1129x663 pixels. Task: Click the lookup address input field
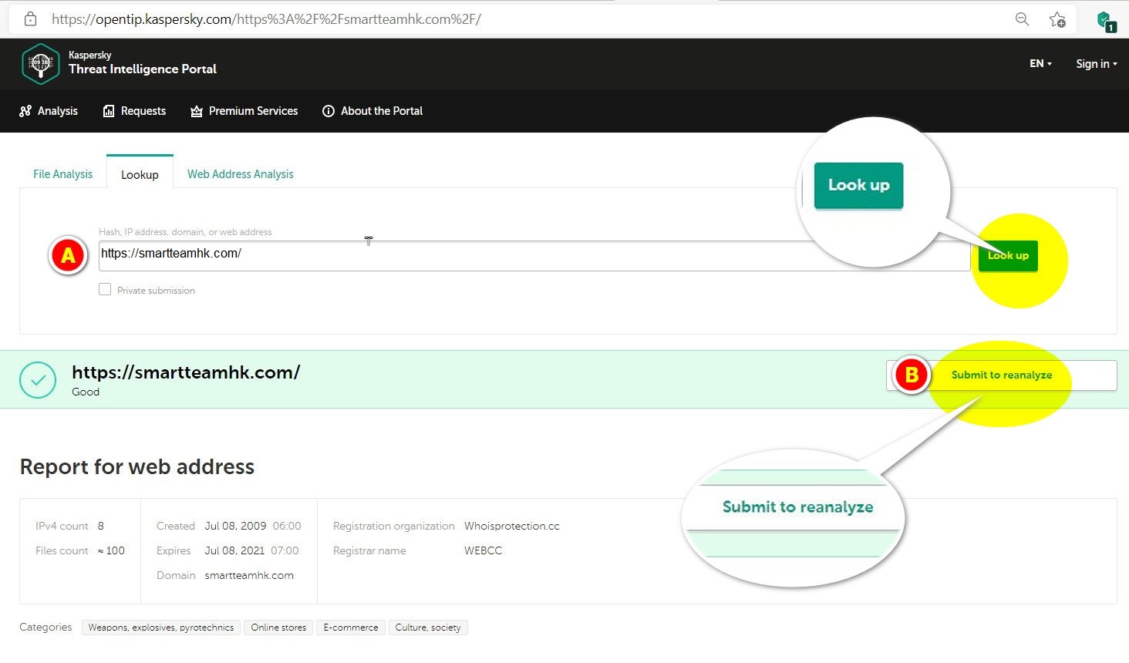click(534, 256)
